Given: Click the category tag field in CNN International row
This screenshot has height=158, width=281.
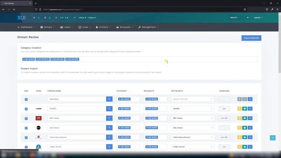Looking at the screenshot, I should [128, 137].
